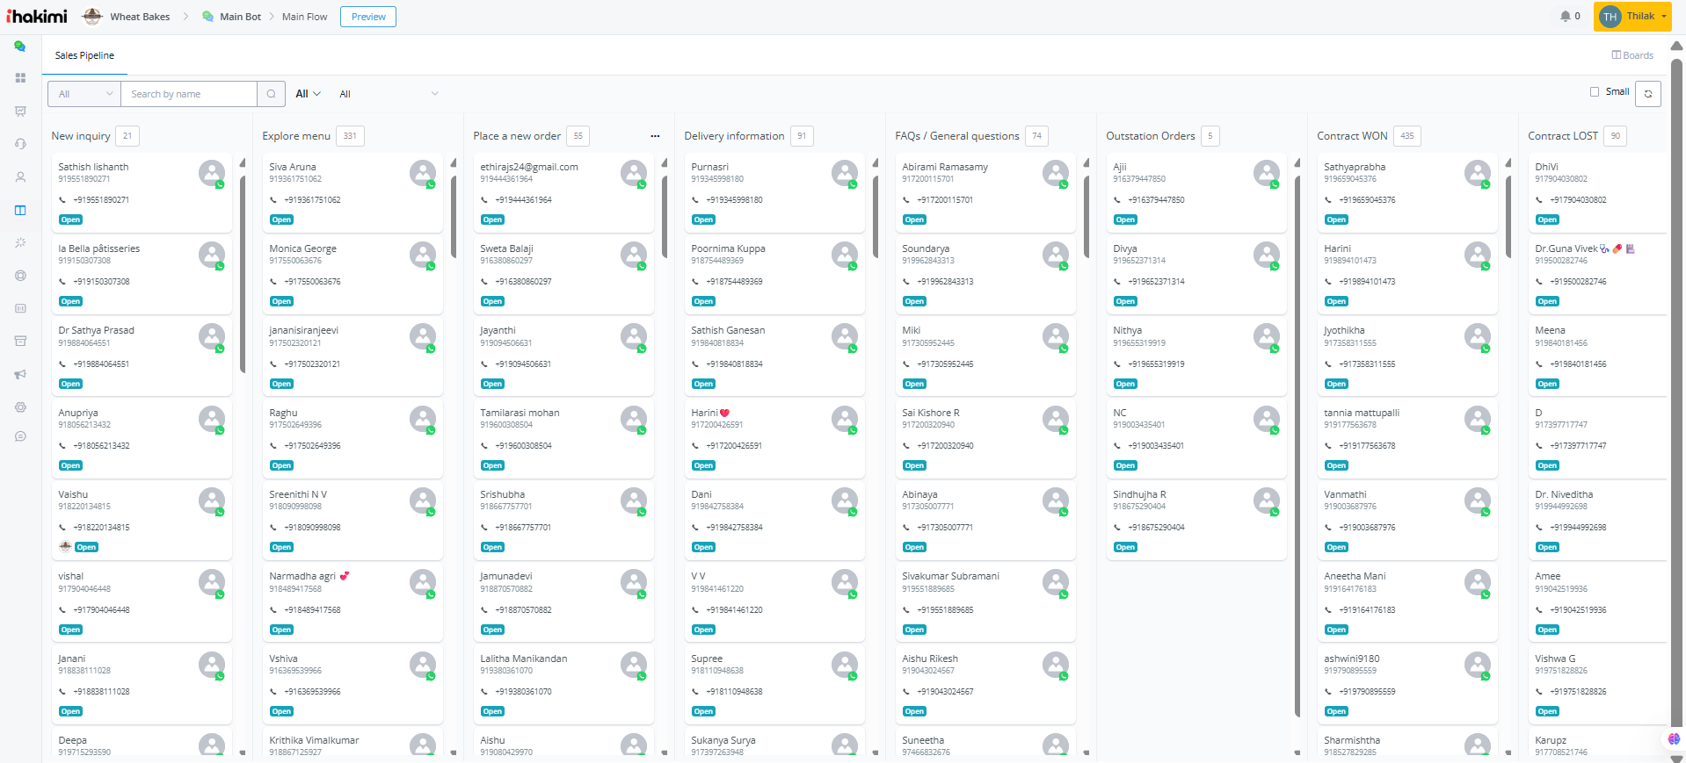The image size is (1686, 763).
Task: Click the phone icon on Abirami Ramasamy's card
Action: [x=906, y=200]
